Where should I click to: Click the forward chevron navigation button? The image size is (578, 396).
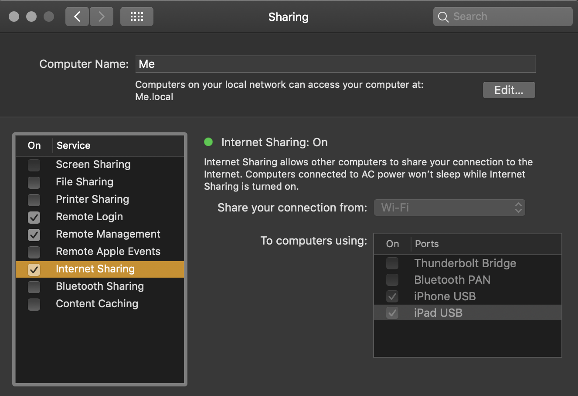tap(102, 17)
